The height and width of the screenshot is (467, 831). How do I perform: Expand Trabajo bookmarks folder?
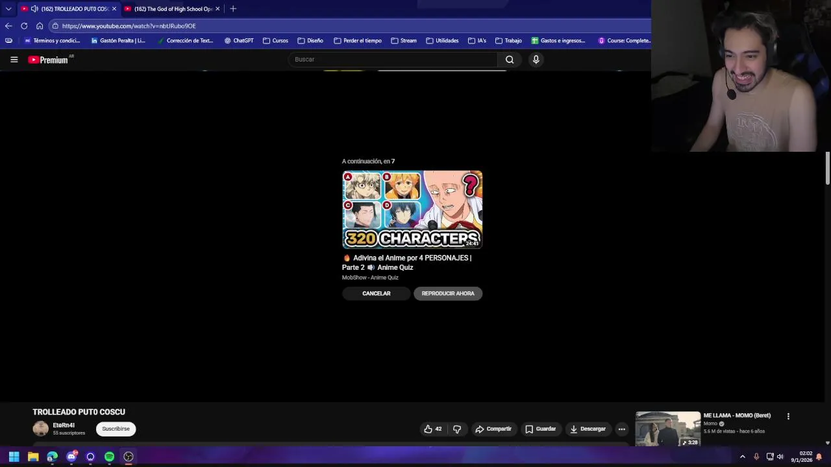coord(509,40)
